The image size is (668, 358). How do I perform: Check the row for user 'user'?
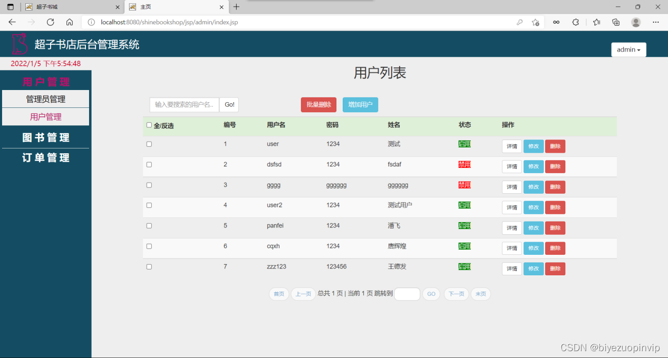149,144
